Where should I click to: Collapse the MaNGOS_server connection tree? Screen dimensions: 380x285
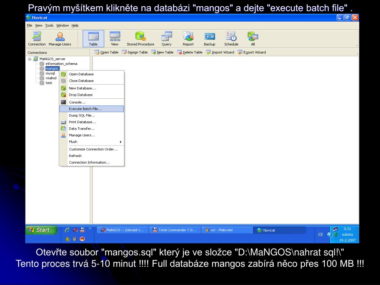pyautogui.click(x=30, y=59)
